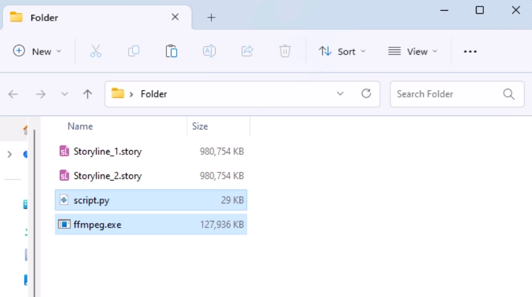Expand the address bar history chevron
Image resolution: width=532 pixels, height=297 pixels.
pos(340,94)
